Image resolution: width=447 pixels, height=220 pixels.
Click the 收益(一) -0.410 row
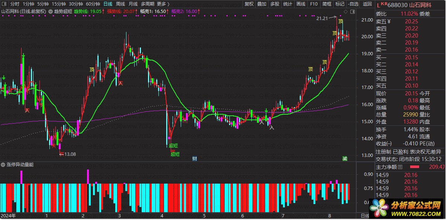397,144
